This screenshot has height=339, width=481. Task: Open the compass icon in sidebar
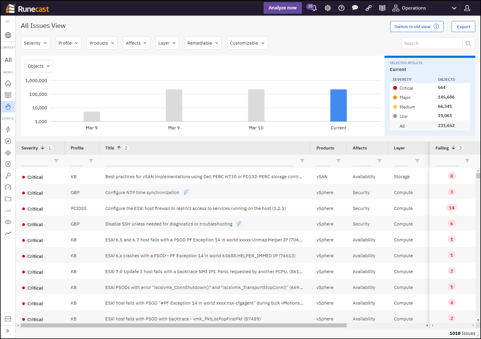pos(8,141)
